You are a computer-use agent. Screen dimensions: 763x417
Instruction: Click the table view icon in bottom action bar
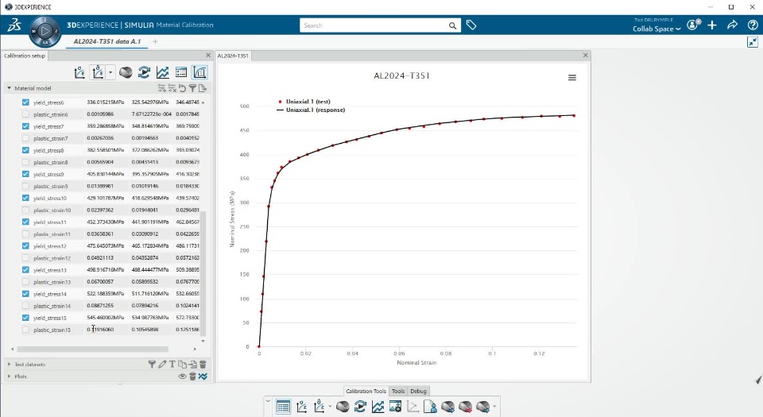(283, 407)
